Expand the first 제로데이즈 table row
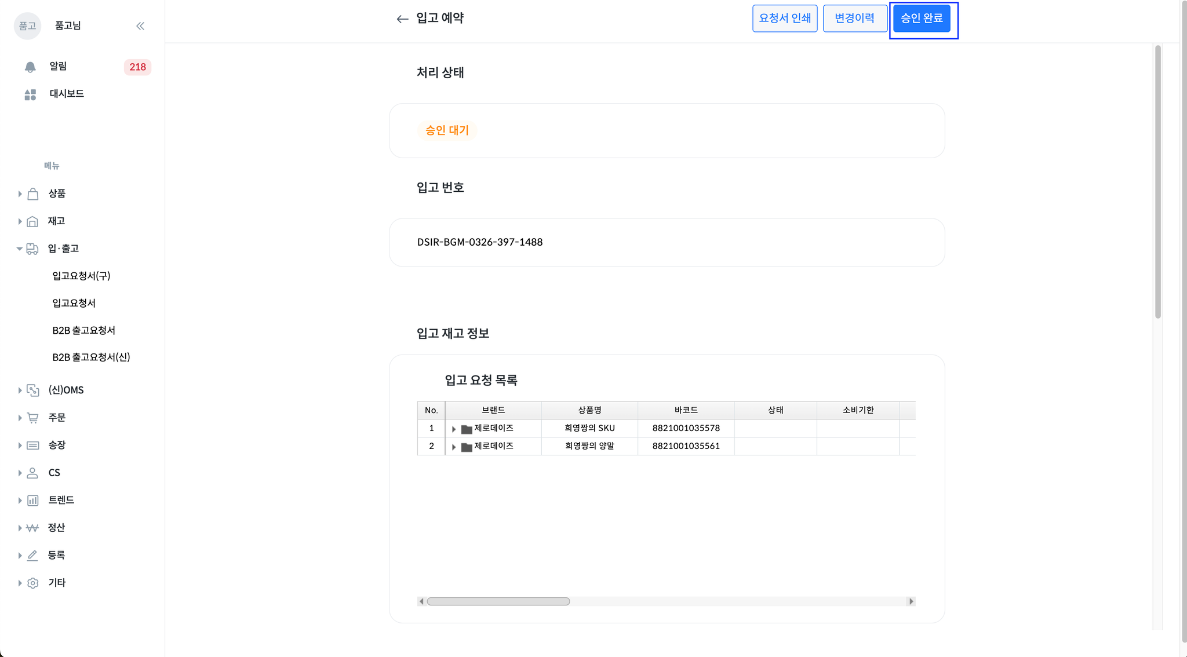This screenshot has height=657, width=1187. [x=454, y=429]
